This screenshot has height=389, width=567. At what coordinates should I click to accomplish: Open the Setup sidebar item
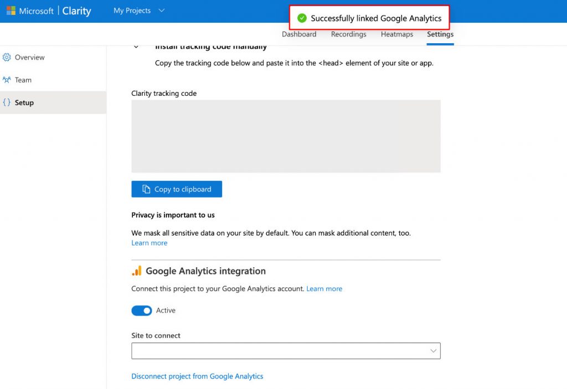coord(53,102)
